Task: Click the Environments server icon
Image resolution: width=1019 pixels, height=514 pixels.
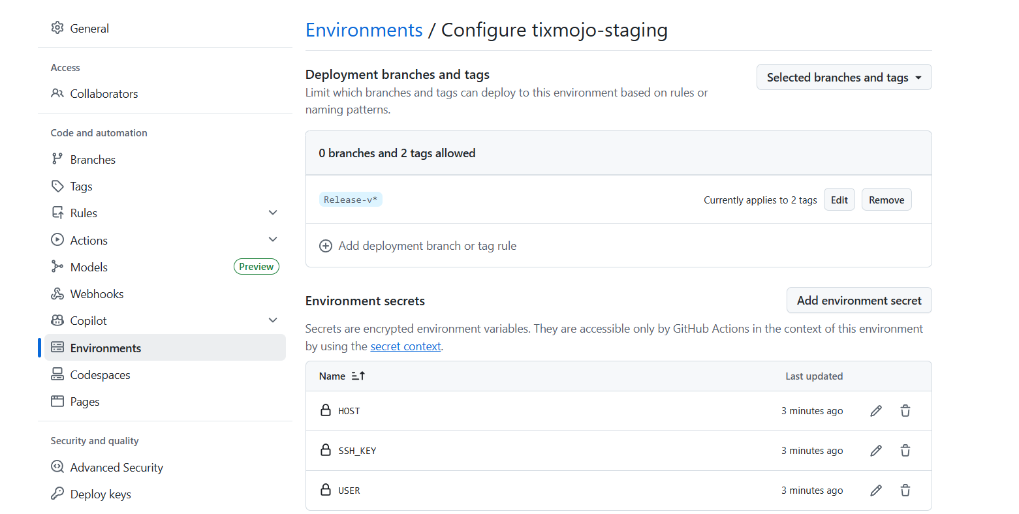Action: (x=57, y=348)
